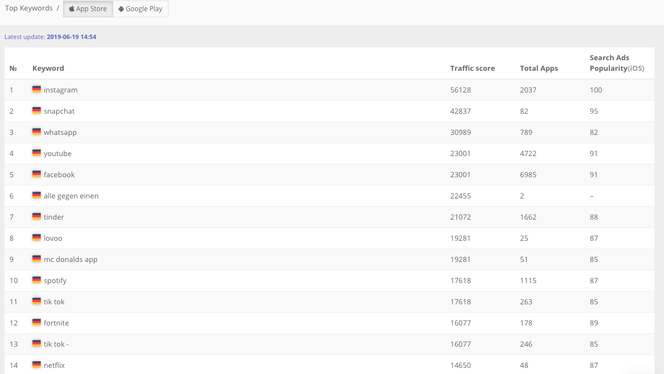Switch to the App Store tab
The height and width of the screenshot is (374, 664).
point(88,9)
